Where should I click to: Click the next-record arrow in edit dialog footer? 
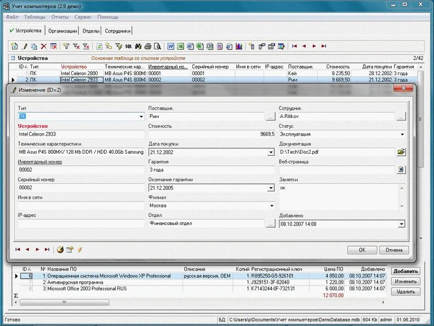[x=37, y=250]
